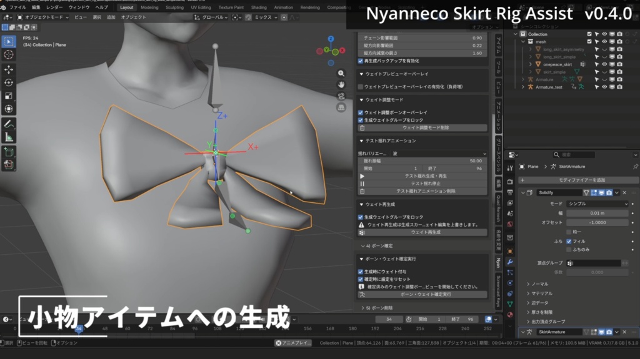Viewport: 640px width, 359px height.
Task: Toggle 再生成バックアップを有効化 checkbox
Action: [361, 61]
